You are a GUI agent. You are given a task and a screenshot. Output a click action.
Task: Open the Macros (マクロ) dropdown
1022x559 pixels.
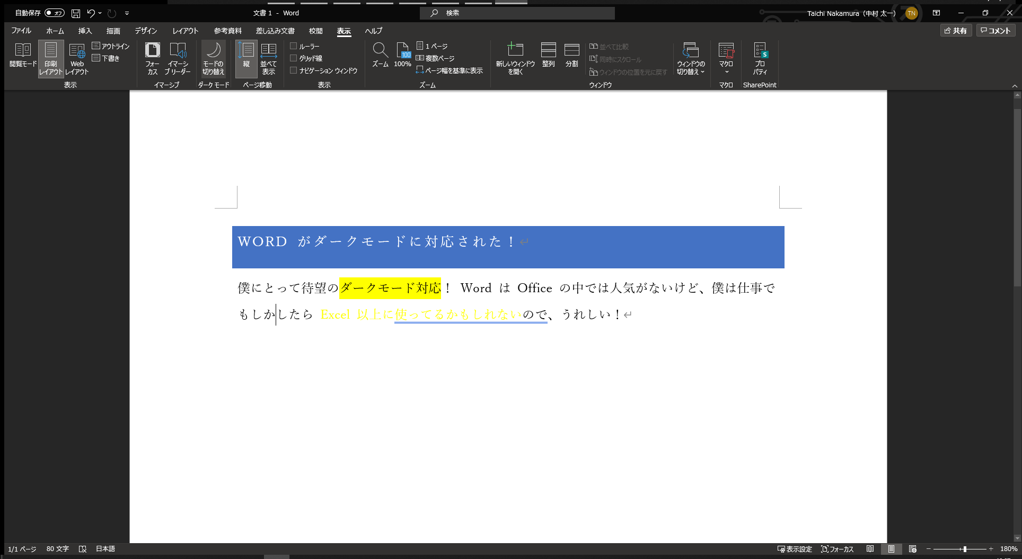pos(726,59)
